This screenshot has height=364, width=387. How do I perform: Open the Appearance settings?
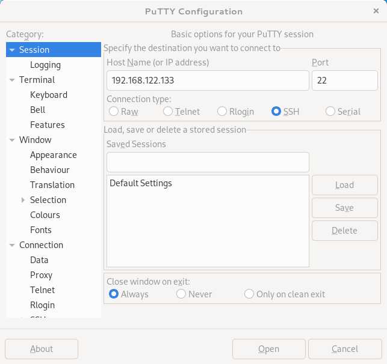[54, 155]
